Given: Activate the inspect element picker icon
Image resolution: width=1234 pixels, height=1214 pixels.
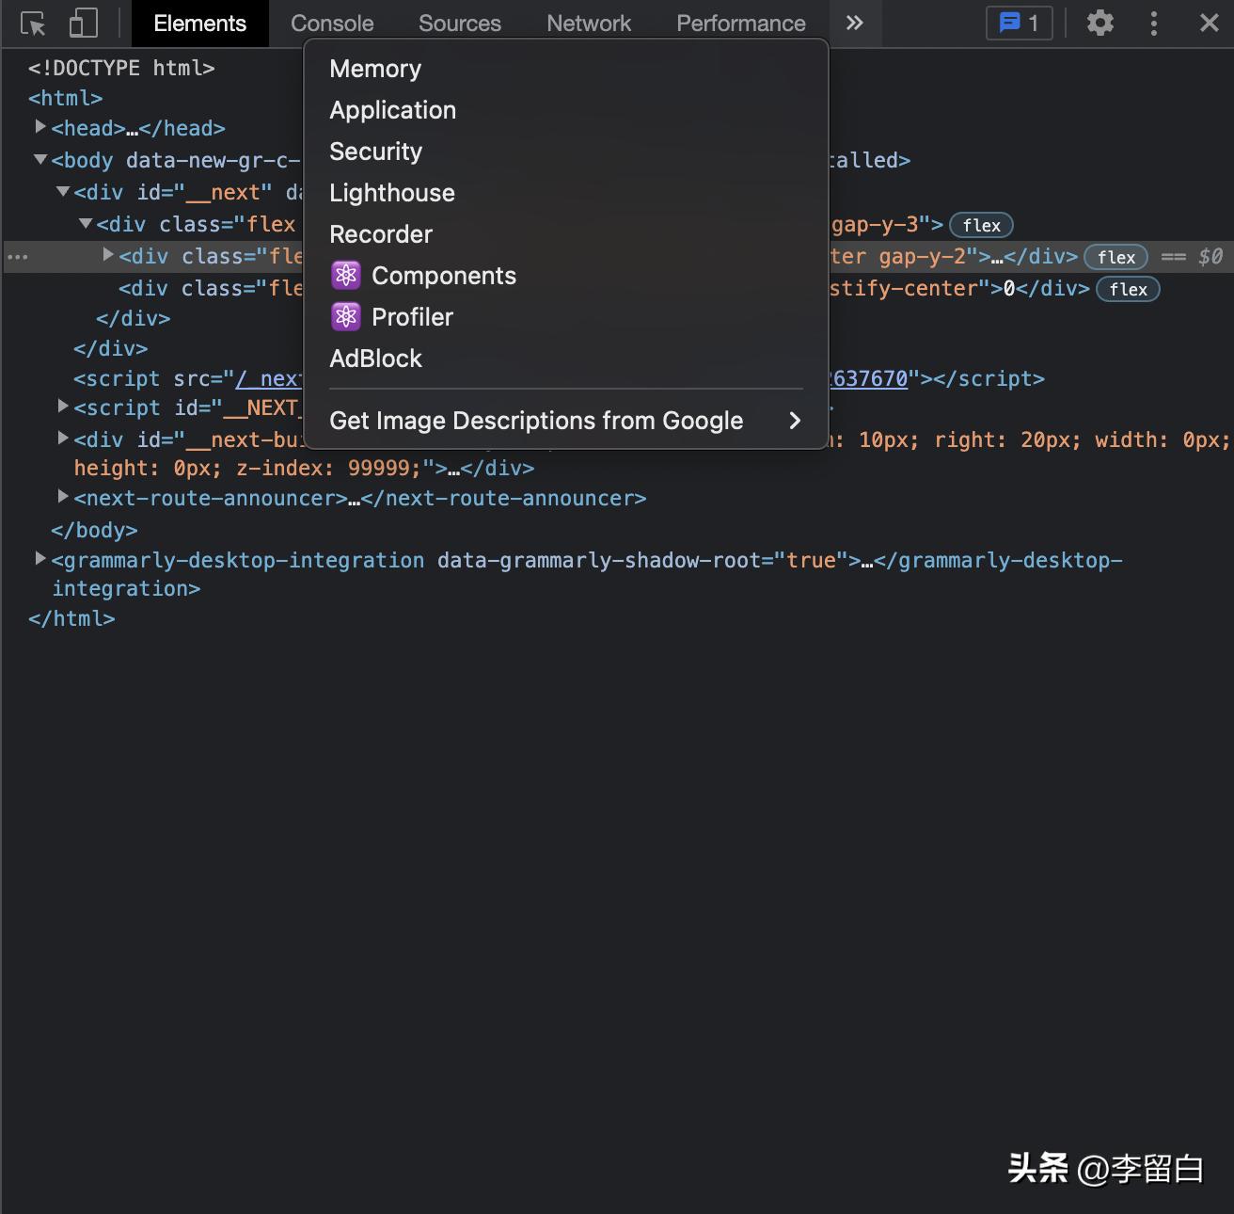Looking at the screenshot, I should point(33,24).
